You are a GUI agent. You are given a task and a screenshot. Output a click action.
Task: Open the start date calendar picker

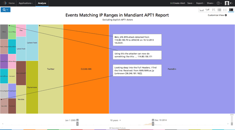(77, 120)
